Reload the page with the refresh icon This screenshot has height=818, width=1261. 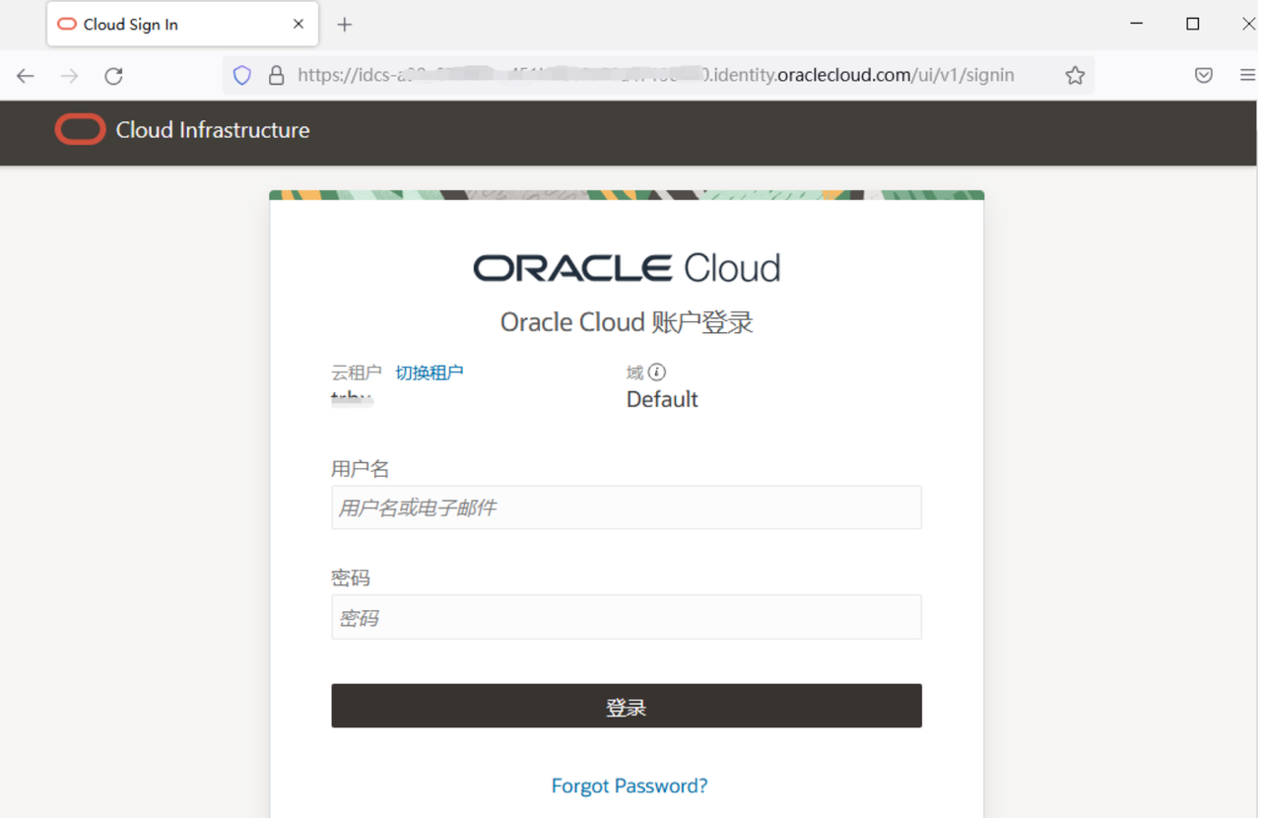pyautogui.click(x=114, y=76)
